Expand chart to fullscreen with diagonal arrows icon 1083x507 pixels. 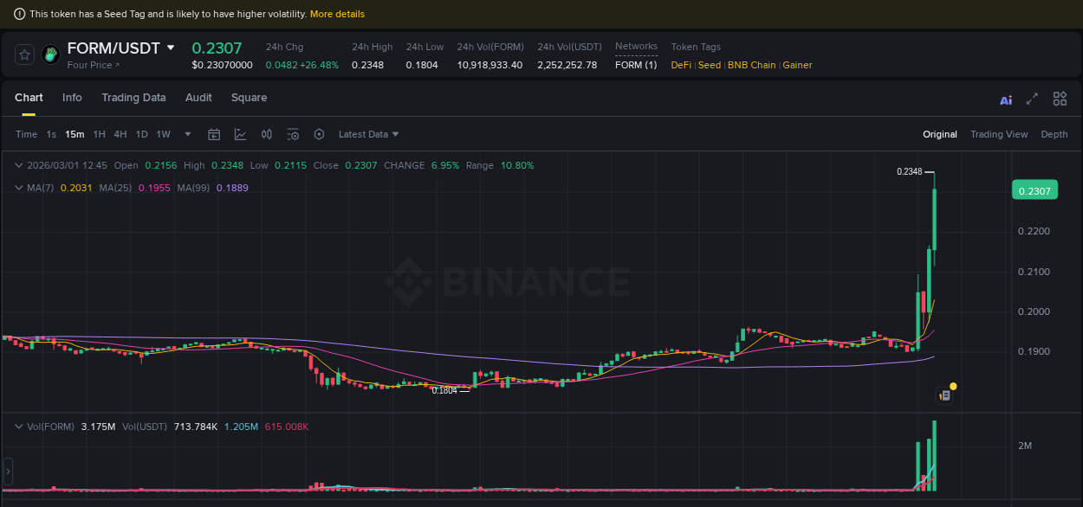(x=1032, y=99)
